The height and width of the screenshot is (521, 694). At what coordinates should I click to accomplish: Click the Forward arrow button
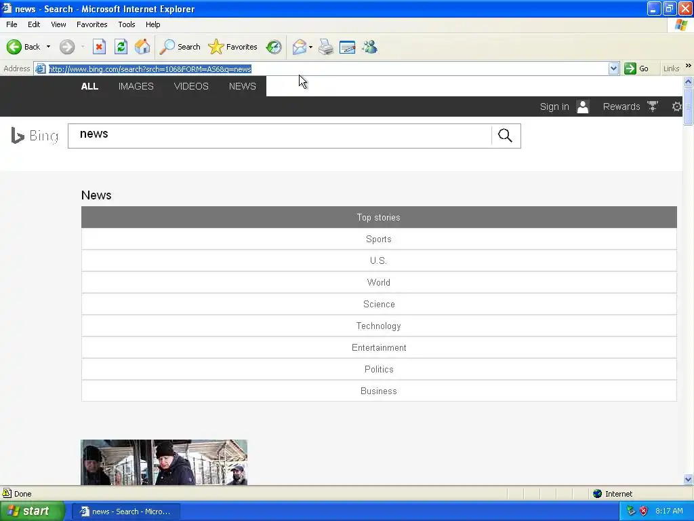pyautogui.click(x=67, y=47)
